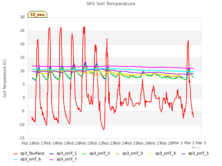Toggle sp3_smT_3 legend entry
Viewport: 222px width, 166px height.
[x=129, y=153]
